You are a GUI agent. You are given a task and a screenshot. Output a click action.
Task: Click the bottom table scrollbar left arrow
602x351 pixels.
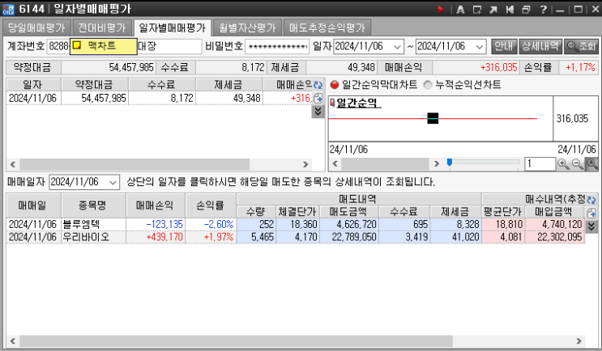(13, 340)
